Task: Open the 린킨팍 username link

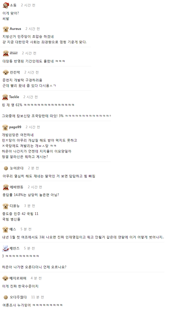Action: point(15,72)
